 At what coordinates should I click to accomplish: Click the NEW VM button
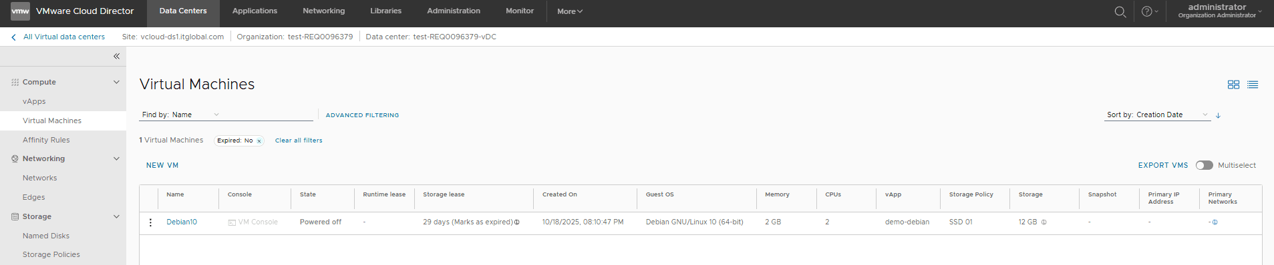(162, 165)
